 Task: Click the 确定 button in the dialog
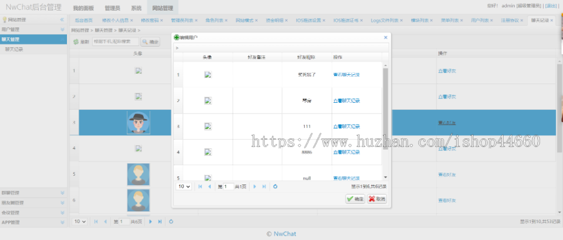pos(355,199)
